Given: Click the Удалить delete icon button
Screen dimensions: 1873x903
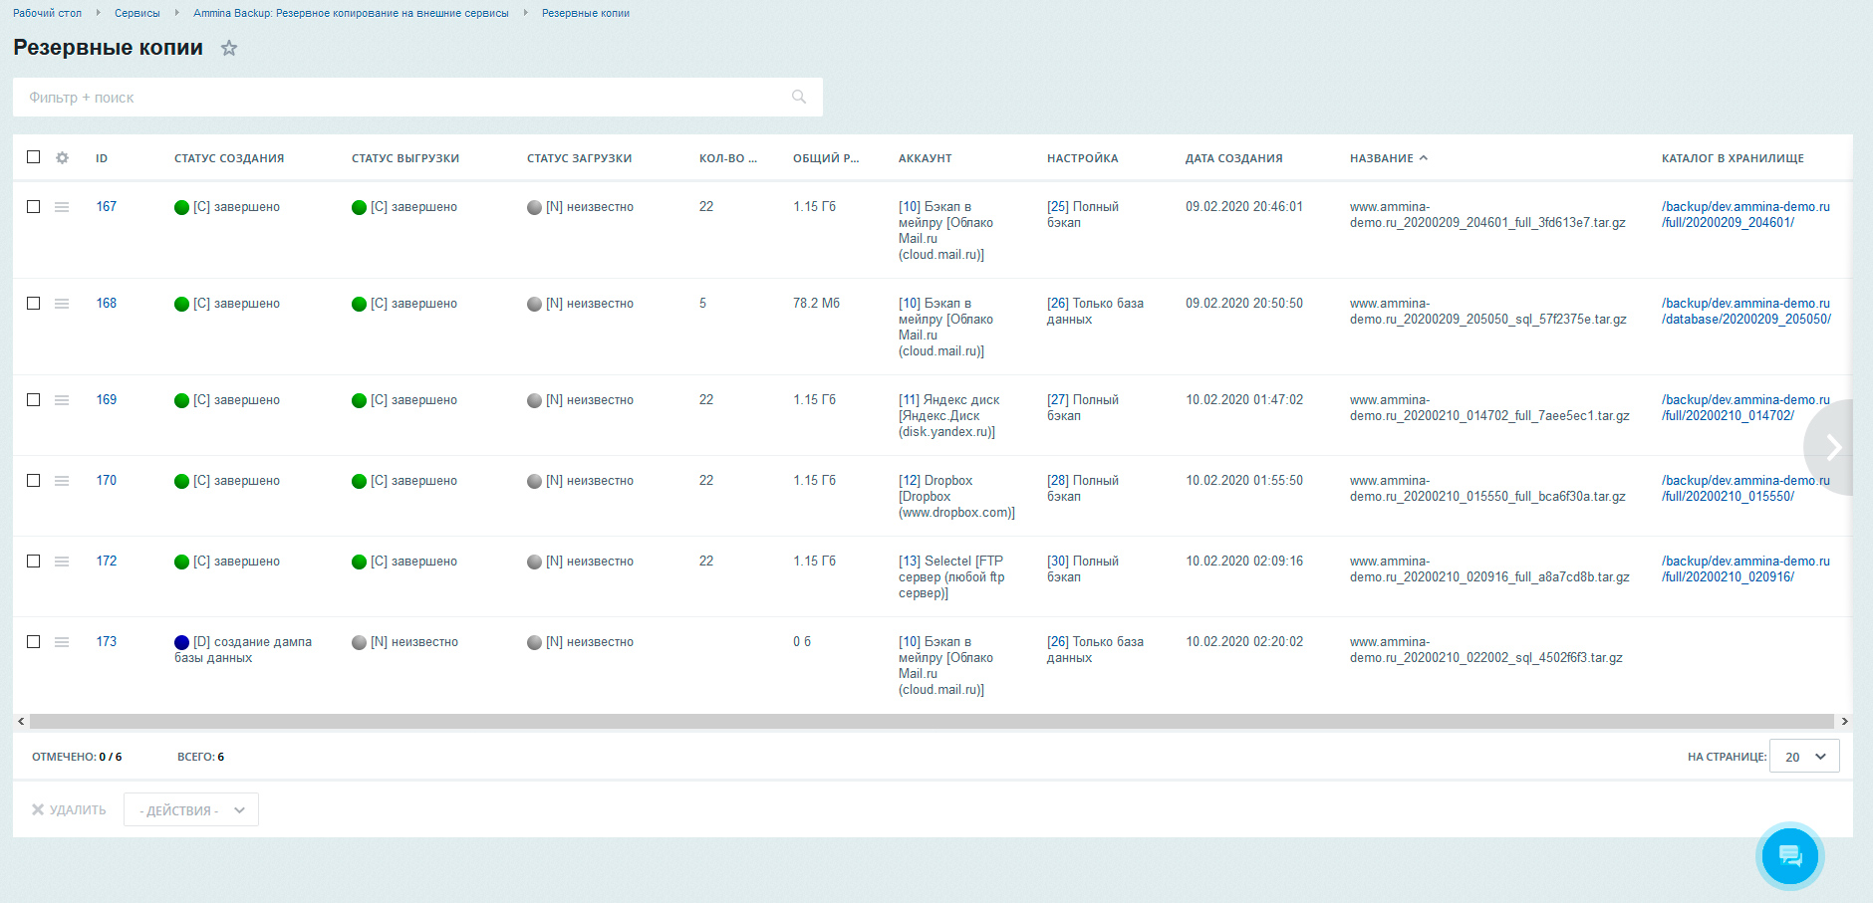Looking at the screenshot, I should 69,809.
